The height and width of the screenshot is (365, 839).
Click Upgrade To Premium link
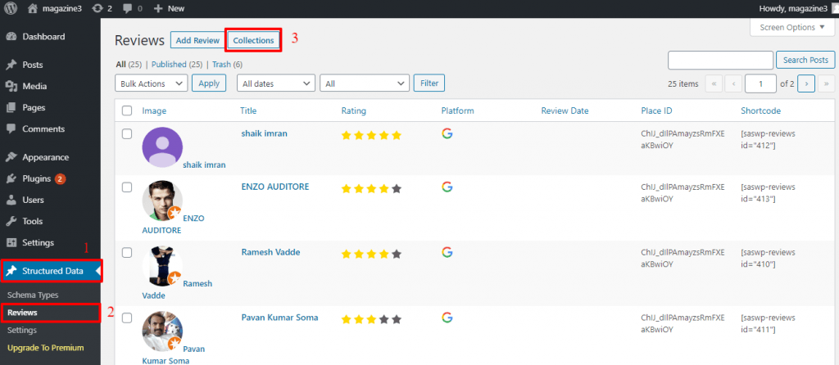(x=46, y=348)
